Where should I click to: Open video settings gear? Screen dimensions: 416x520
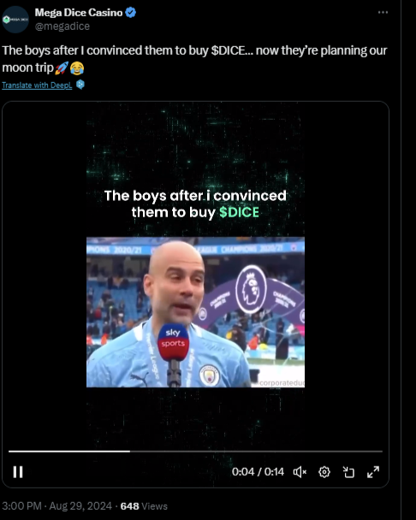(324, 472)
